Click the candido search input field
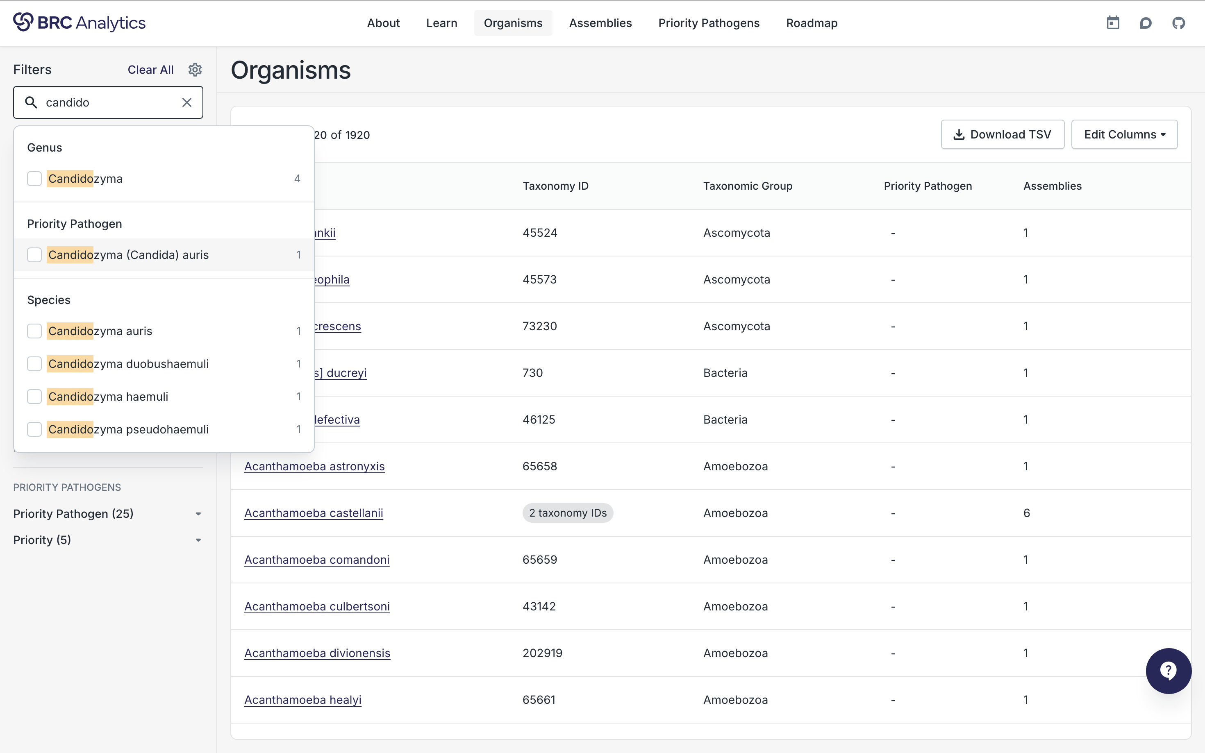This screenshot has width=1205, height=753. click(109, 102)
